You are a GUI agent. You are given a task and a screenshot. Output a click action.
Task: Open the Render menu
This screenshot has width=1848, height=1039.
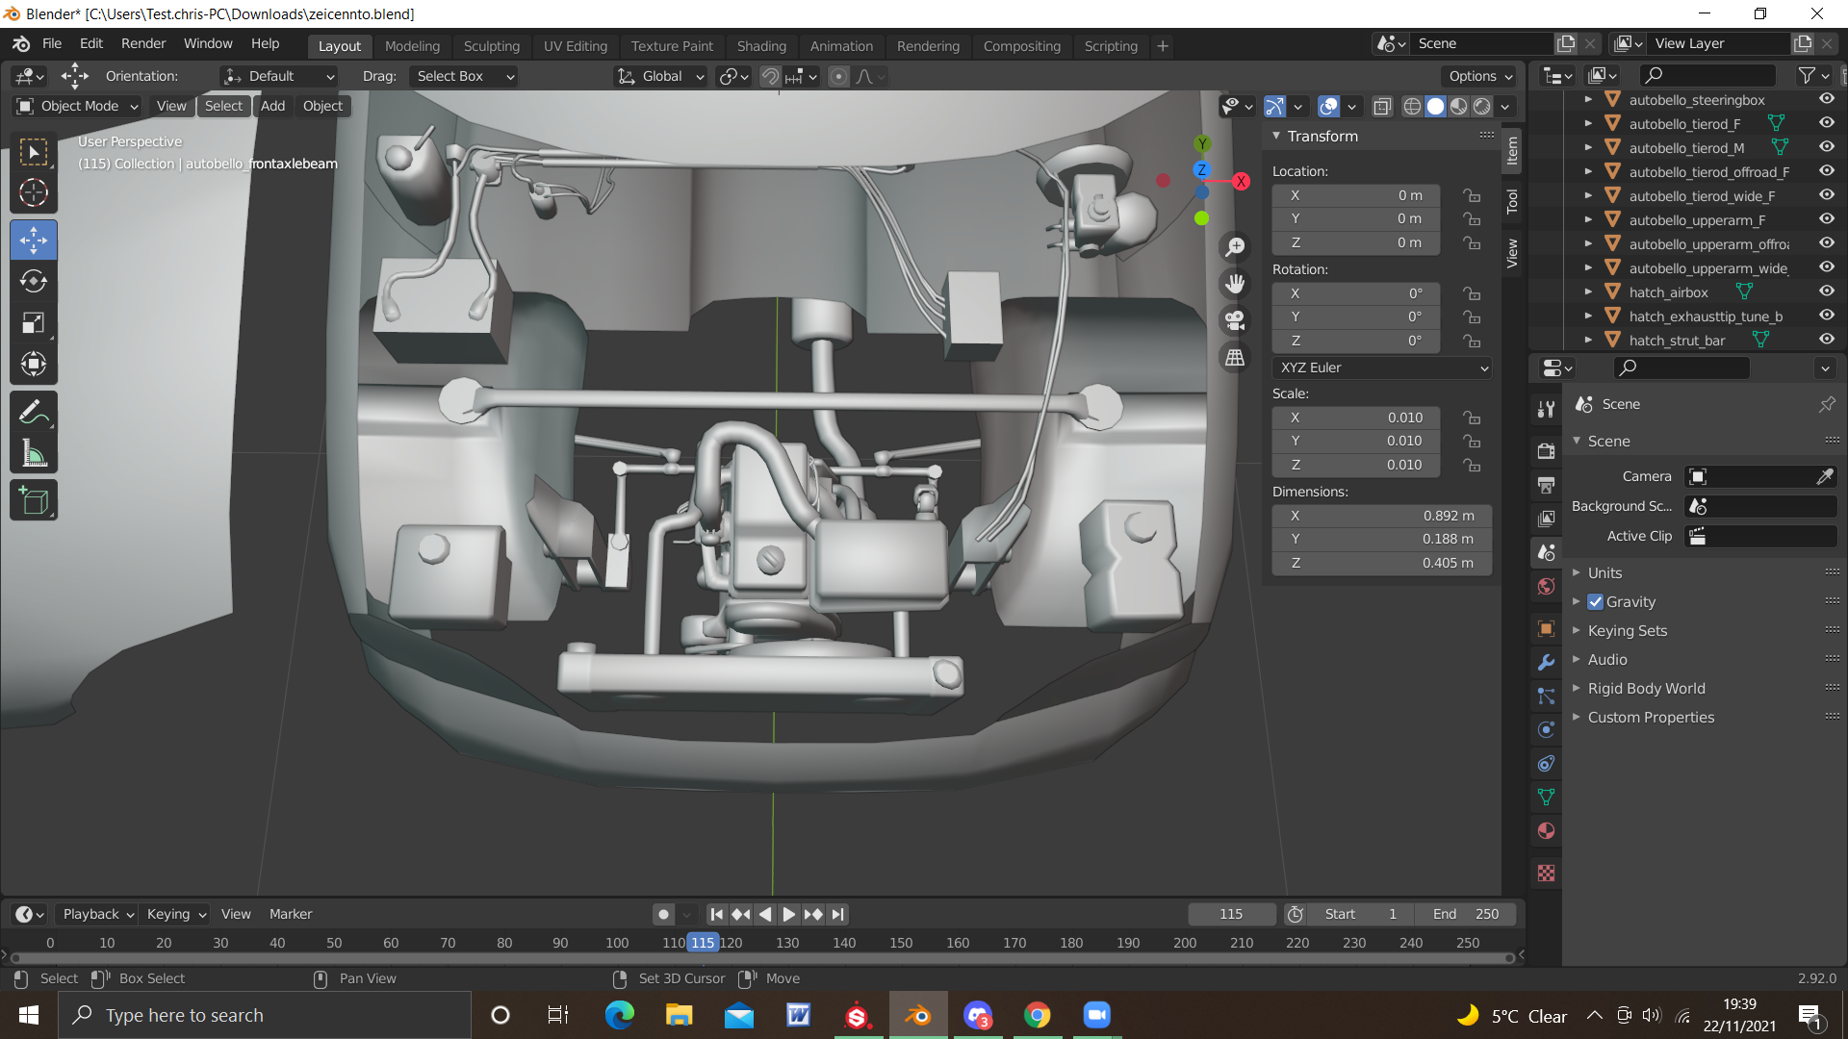coord(143,44)
